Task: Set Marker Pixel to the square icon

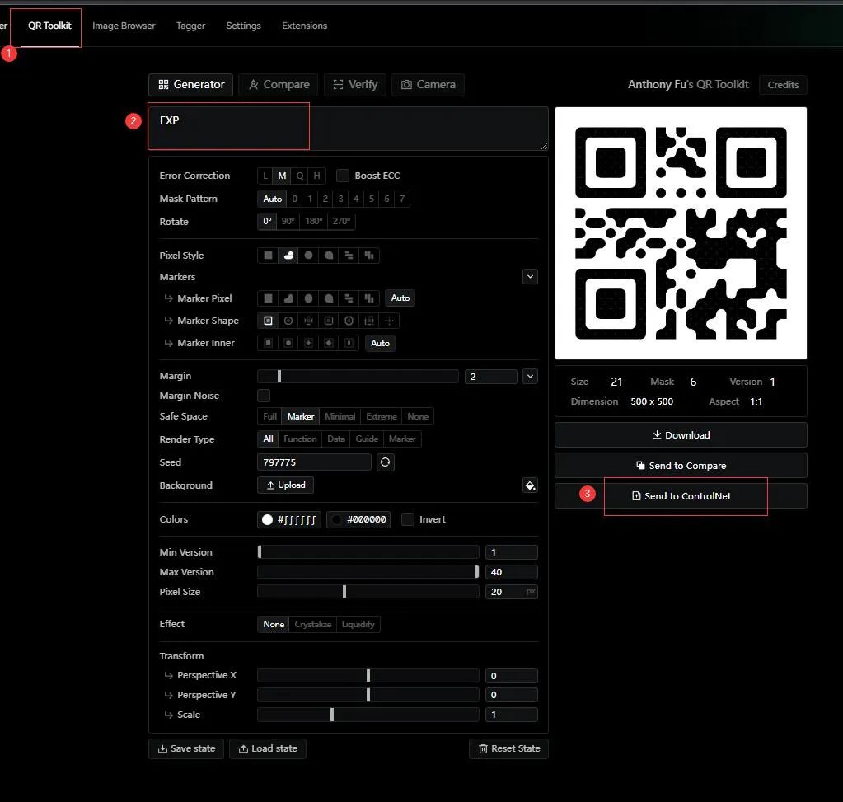Action: pyautogui.click(x=268, y=298)
